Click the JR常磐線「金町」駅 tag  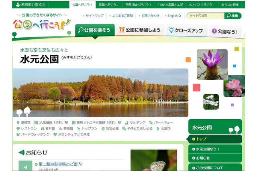tap(51, 123)
